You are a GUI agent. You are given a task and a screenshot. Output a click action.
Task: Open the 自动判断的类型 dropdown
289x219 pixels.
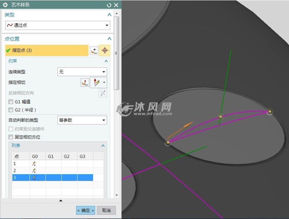click(82, 120)
